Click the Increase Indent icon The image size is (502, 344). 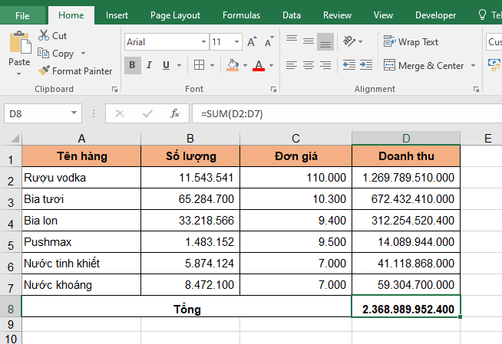pyautogui.click(x=366, y=66)
